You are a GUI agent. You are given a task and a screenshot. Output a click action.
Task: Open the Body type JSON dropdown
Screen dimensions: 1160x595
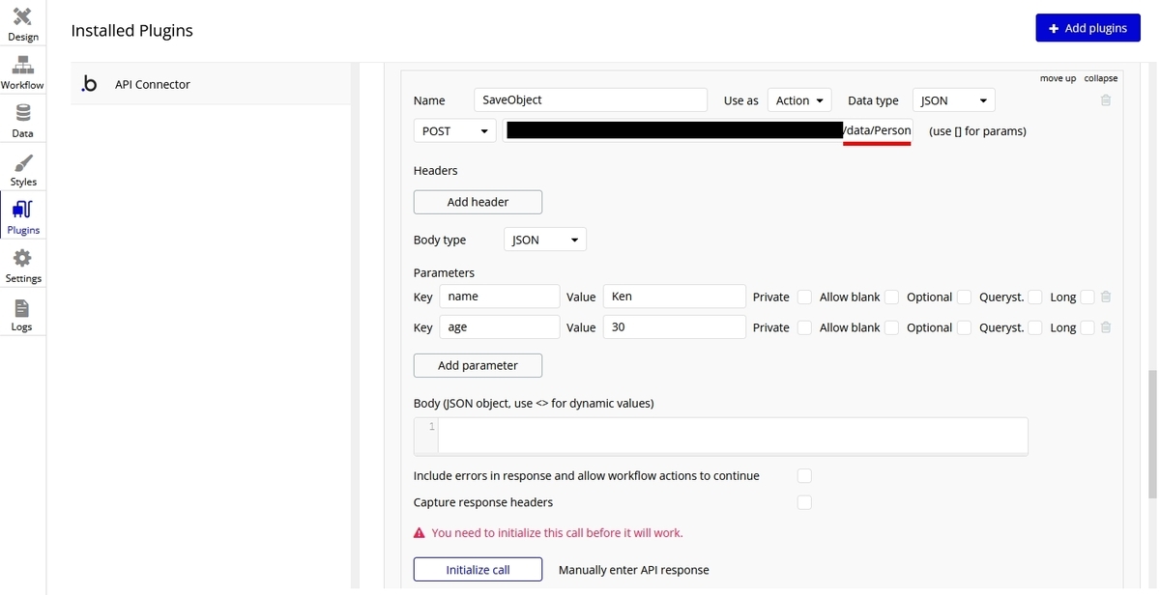544,240
